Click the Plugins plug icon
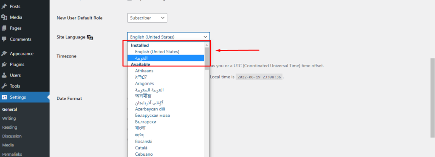435x157 pixels. [4, 64]
